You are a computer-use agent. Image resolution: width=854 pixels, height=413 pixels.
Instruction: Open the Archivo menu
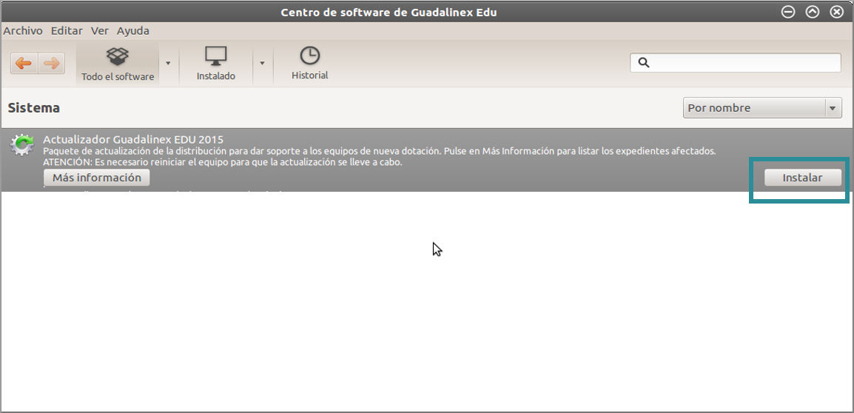click(22, 31)
